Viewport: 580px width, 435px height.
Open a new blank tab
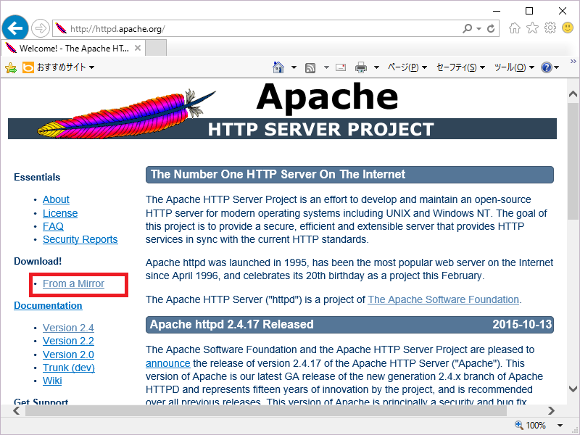(x=156, y=48)
